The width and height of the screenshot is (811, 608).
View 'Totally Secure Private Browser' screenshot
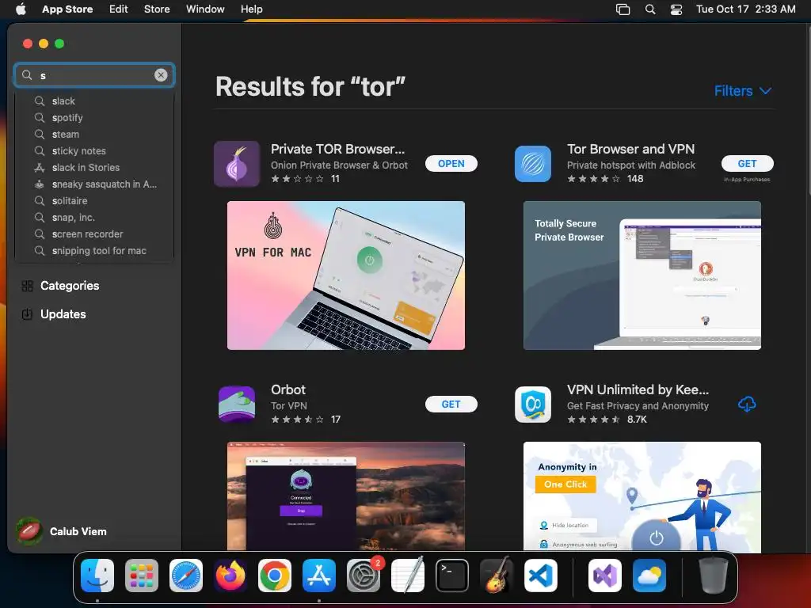click(x=642, y=275)
